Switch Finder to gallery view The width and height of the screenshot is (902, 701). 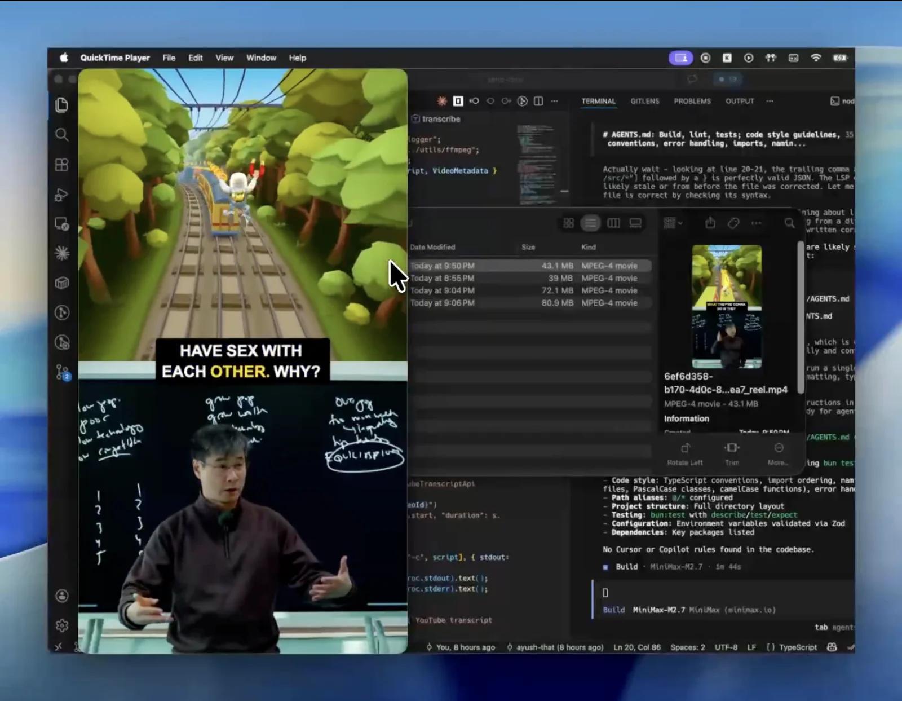click(635, 223)
